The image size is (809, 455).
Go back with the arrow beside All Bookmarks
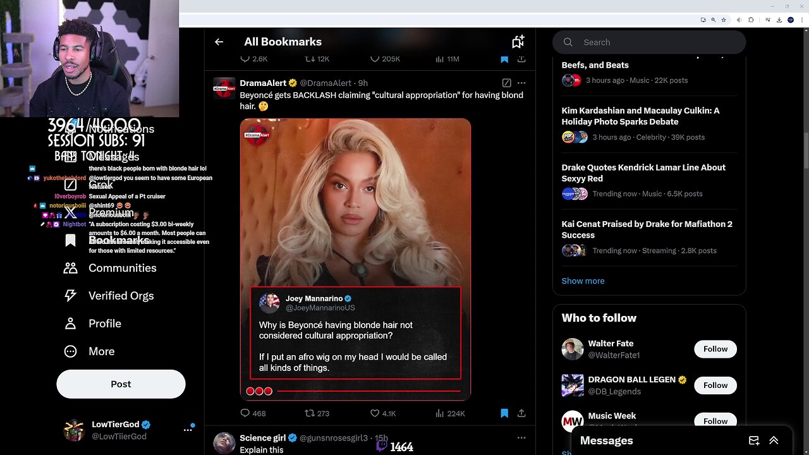click(219, 42)
